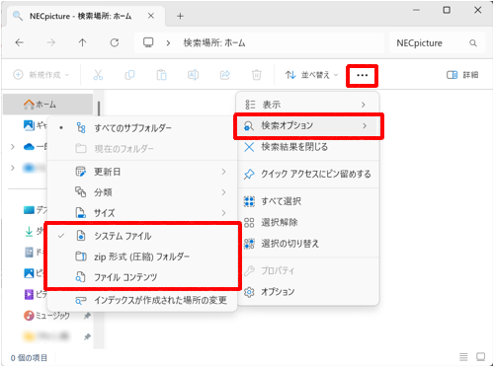This screenshot has height=367, width=494.
Task: Toggle the システム ファイル option
Action: (142, 236)
